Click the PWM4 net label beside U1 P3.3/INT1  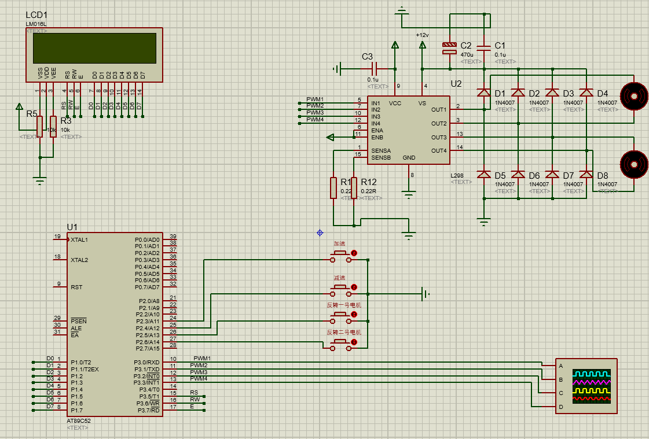pyautogui.click(x=199, y=379)
